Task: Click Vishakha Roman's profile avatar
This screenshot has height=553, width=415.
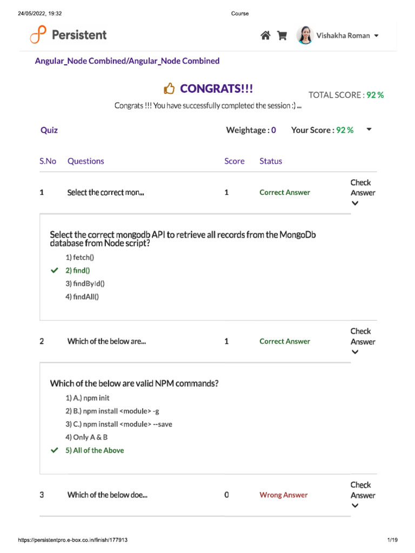Action: click(305, 35)
